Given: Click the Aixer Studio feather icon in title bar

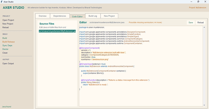Looking at the screenshot, I should (2, 2).
